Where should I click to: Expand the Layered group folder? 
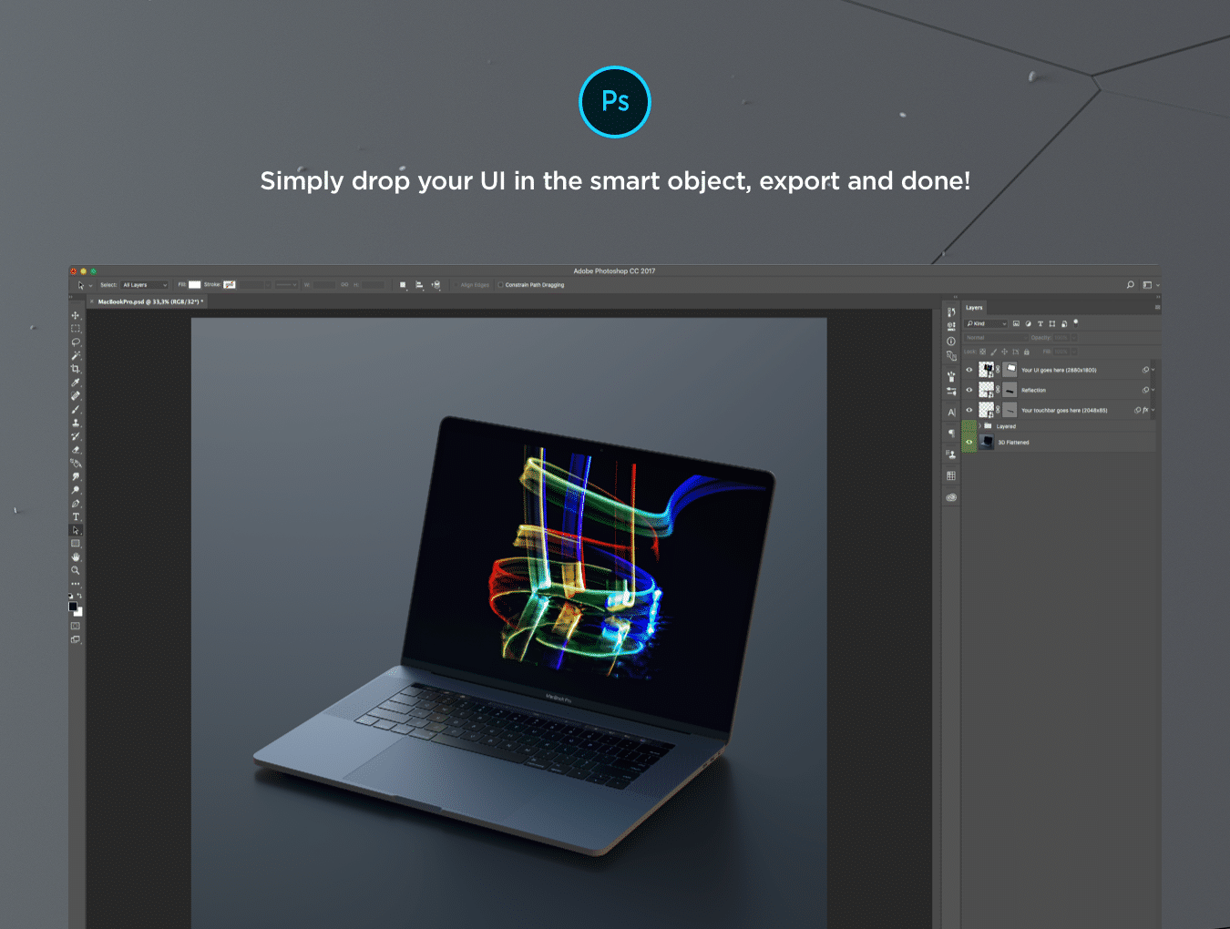click(x=980, y=426)
